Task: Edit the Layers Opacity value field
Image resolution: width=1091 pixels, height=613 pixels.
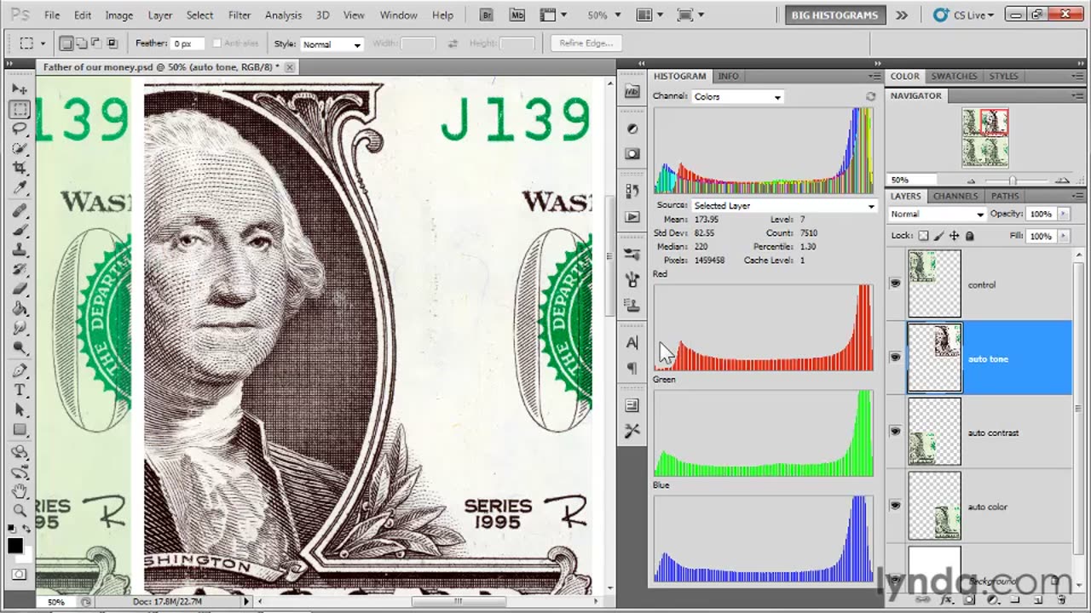Action: (x=1042, y=214)
